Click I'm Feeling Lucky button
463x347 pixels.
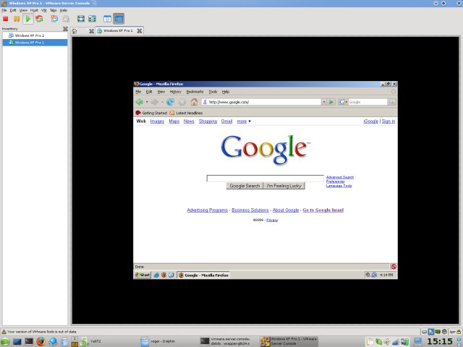pyautogui.click(x=284, y=186)
